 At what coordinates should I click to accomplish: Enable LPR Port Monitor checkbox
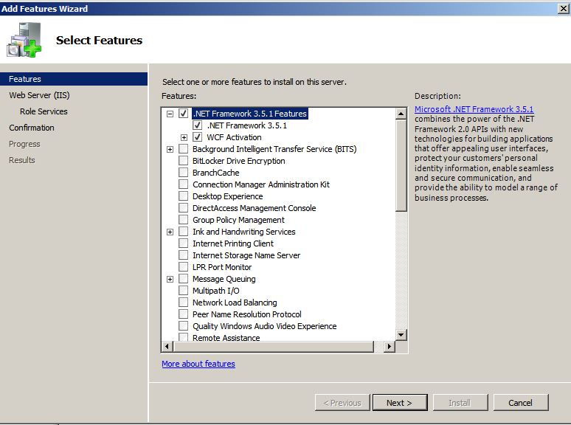183,267
